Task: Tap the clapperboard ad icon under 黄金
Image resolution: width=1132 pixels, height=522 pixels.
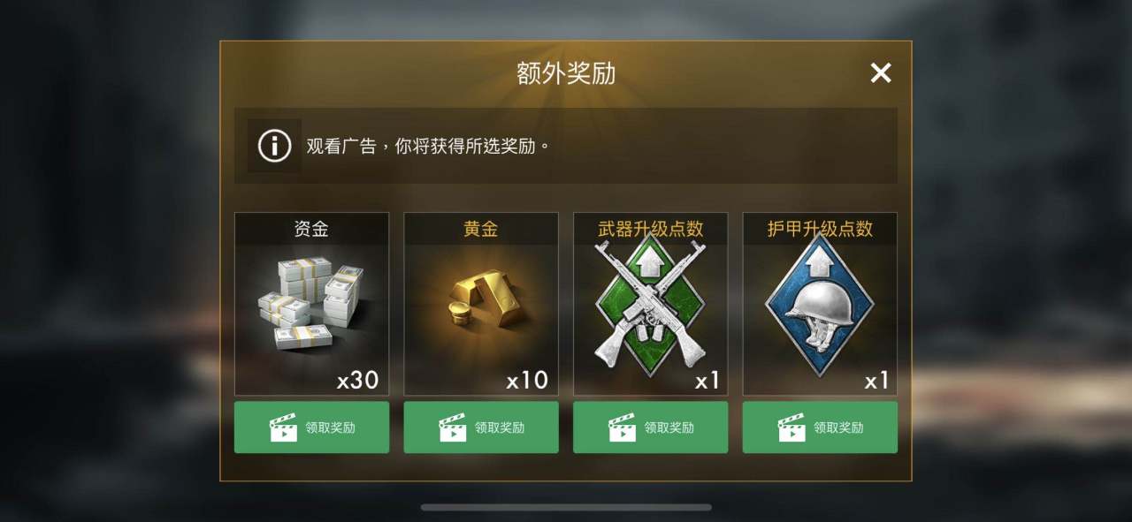Action: (453, 427)
